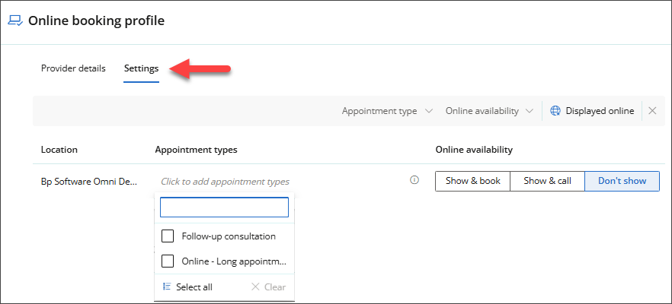Check the Online - Long appointment checkbox
Image resolution: width=672 pixels, height=304 pixels.
(x=168, y=261)
